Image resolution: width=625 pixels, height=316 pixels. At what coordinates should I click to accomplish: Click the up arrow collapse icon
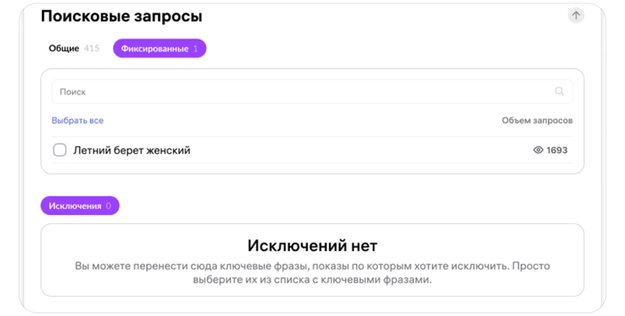point(576,16)
